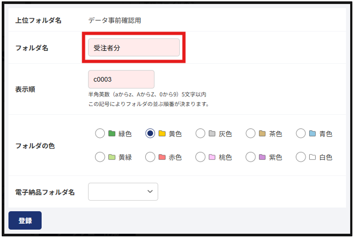Open the 電子納品フォルダ名 dropdown
Screen dimensions: 353x237
(x=123, y=192)
